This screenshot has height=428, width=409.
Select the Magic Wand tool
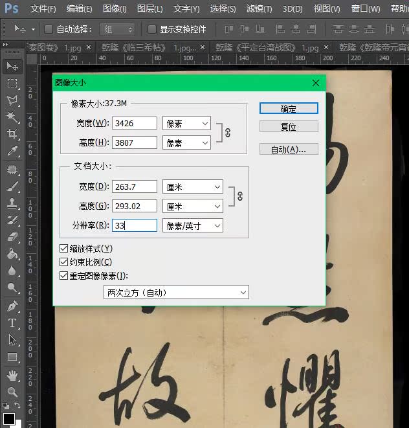(x=12, y=117)
